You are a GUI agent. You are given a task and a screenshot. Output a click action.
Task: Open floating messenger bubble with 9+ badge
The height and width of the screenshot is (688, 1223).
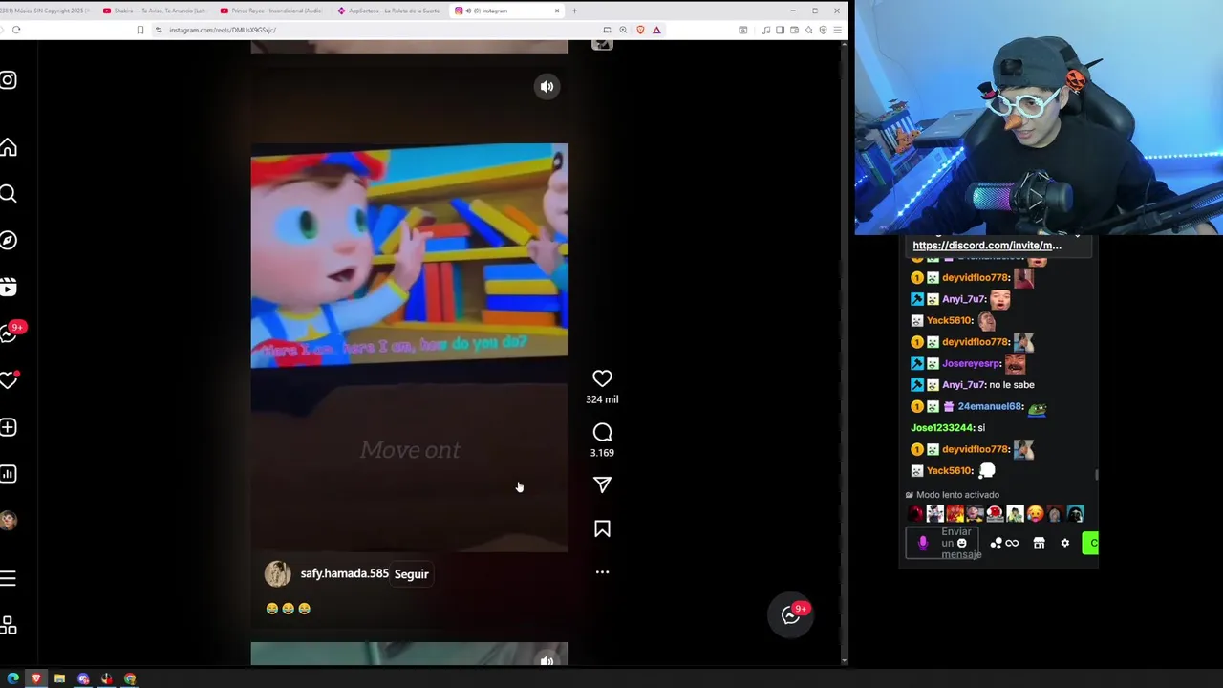[x=791, y=615]
